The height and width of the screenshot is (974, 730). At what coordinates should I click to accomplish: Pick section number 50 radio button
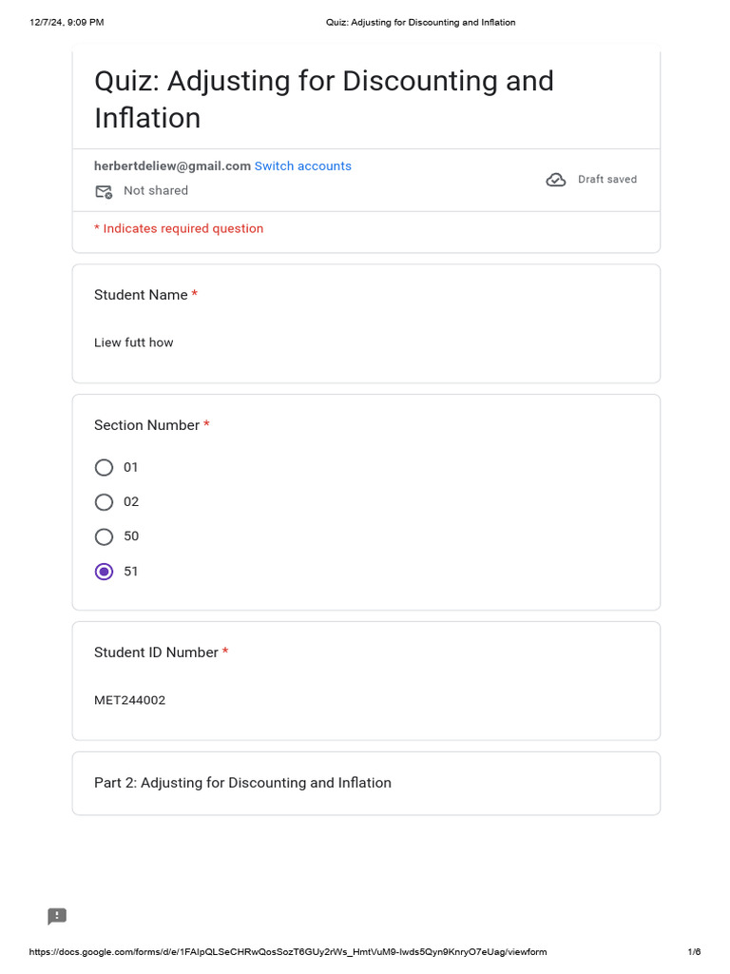[105, 536]
